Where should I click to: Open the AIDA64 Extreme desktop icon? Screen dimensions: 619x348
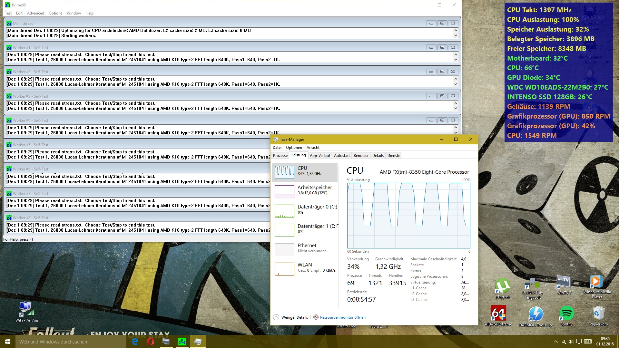(498, 314)
